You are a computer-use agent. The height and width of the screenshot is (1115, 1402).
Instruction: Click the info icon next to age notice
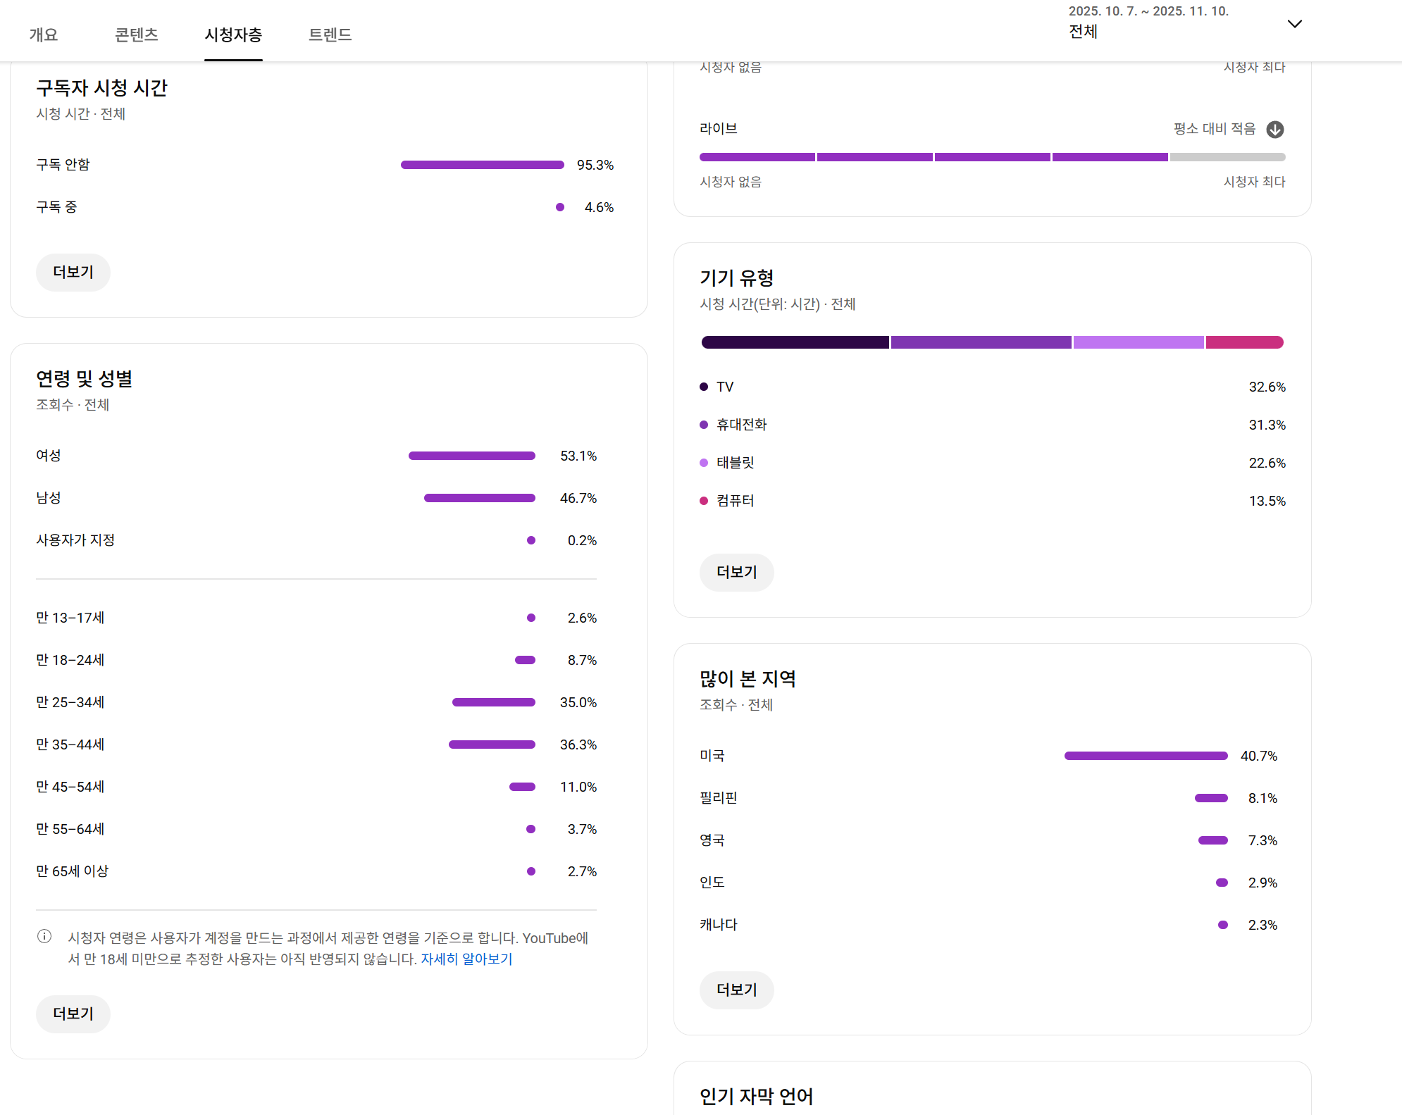coord(44,936)
